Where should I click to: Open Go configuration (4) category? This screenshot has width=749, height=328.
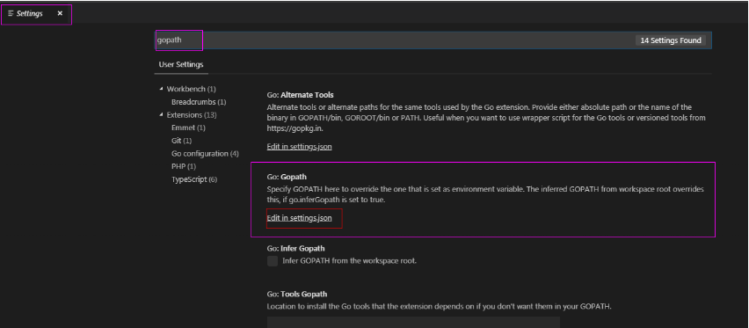(205, 154)
